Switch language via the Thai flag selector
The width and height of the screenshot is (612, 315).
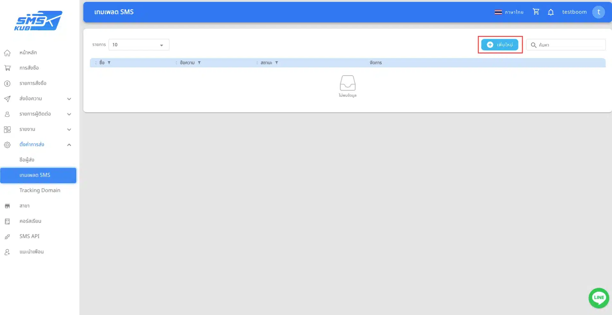click(x=509, y=12)
